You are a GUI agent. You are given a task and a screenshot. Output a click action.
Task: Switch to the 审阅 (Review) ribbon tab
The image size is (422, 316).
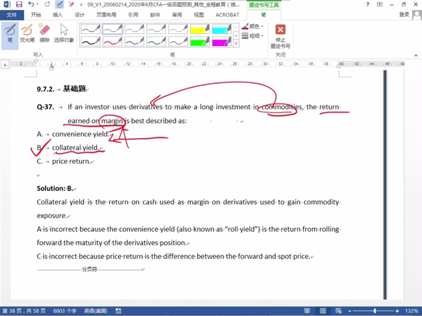click(177, 15)
